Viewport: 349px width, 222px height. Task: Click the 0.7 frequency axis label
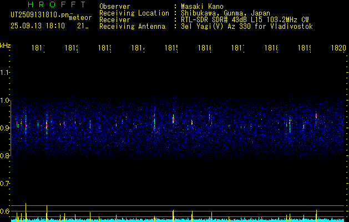pos(4,184)
